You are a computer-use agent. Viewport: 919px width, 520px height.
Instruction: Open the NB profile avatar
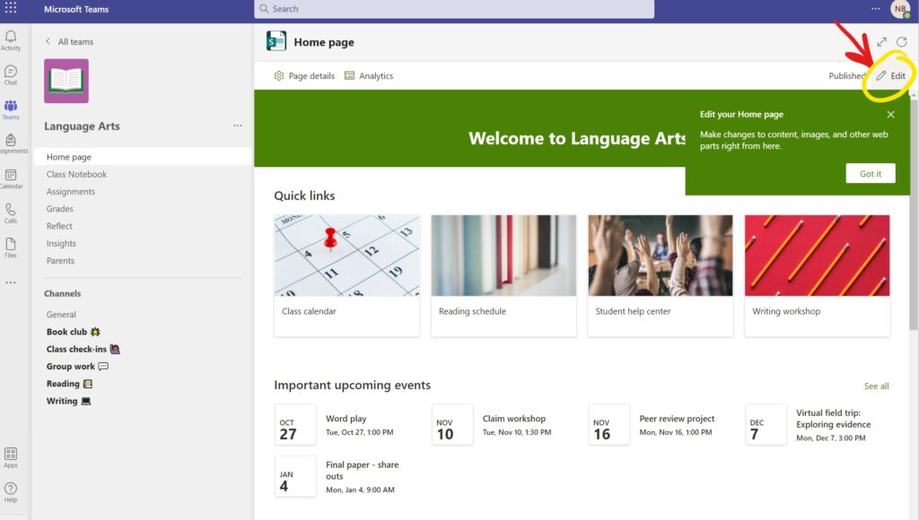pos(900,9)
